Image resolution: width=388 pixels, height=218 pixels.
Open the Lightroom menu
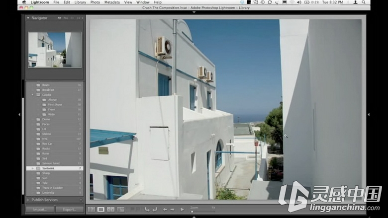(40, 2)
